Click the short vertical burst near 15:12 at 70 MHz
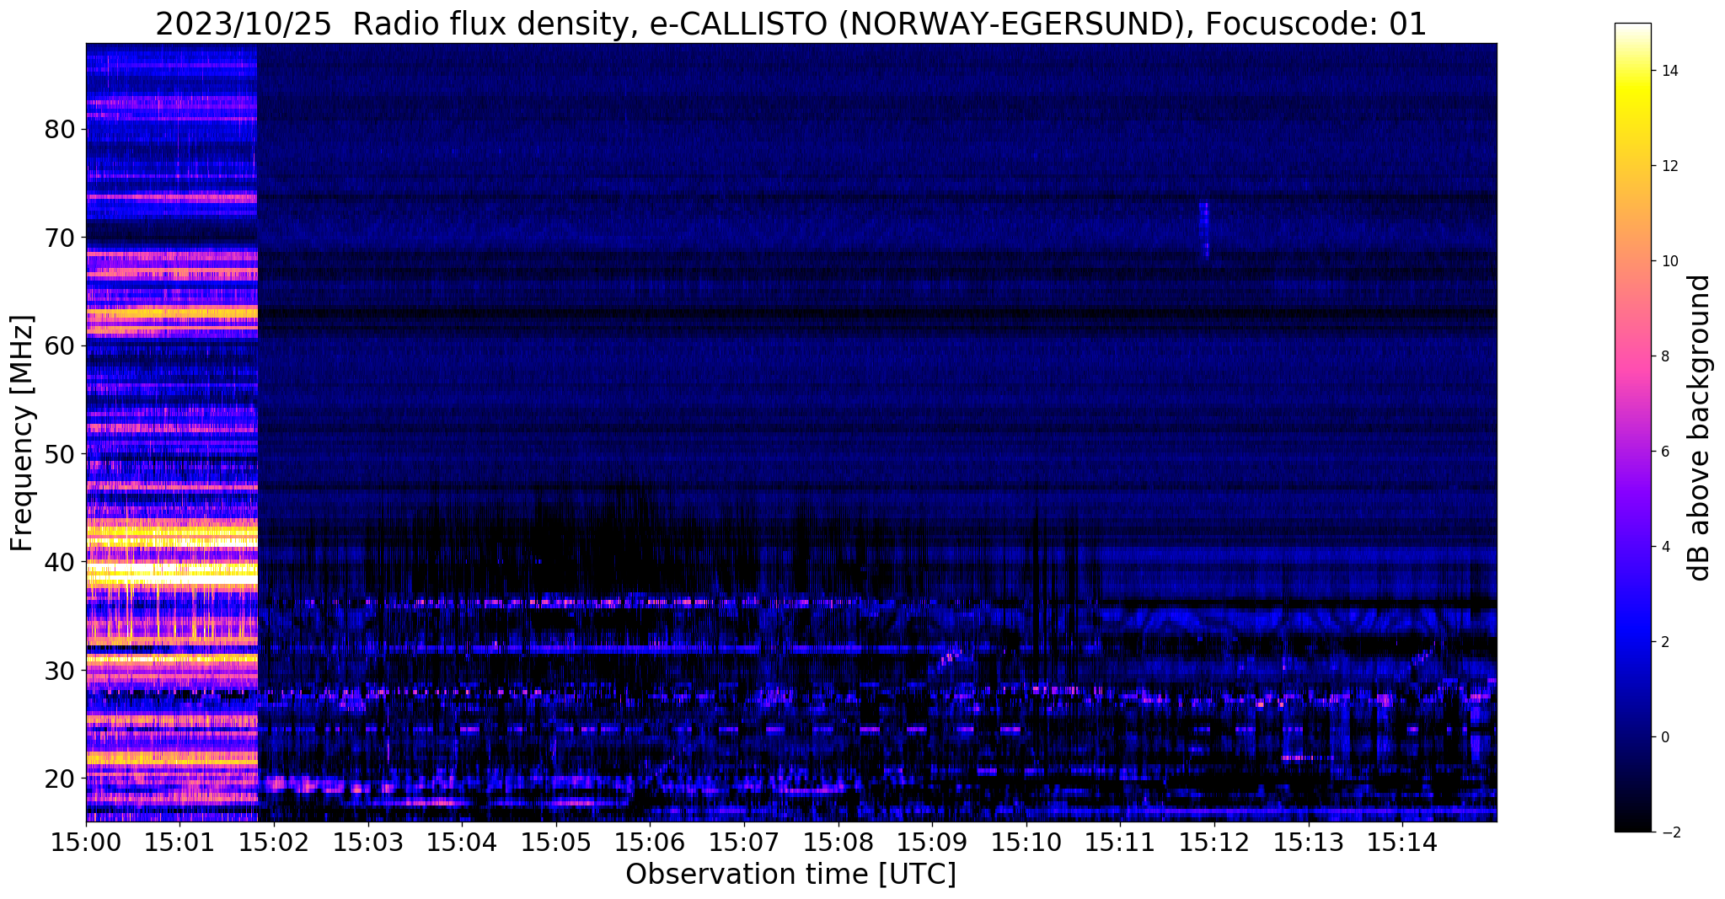Screen dimensions: 1725x899 pos(1204,230)
